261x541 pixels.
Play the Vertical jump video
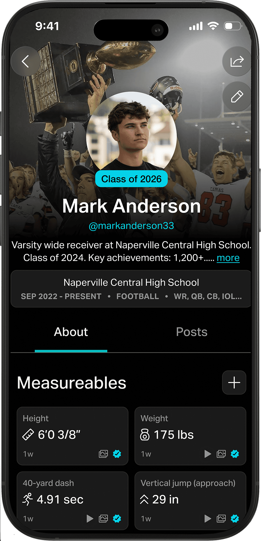point(208,518)
